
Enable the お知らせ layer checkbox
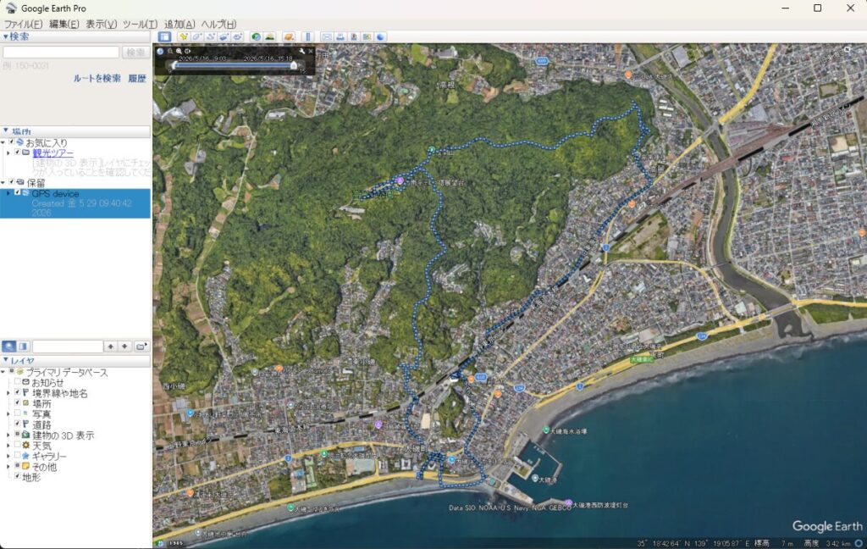click(17, 382)
